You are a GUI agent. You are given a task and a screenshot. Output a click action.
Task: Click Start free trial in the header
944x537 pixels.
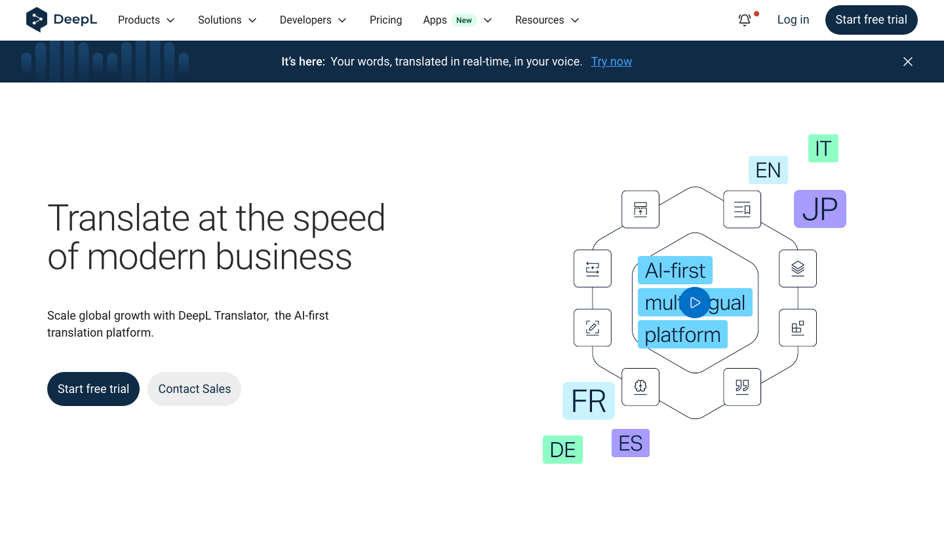[x=871, y=20]
